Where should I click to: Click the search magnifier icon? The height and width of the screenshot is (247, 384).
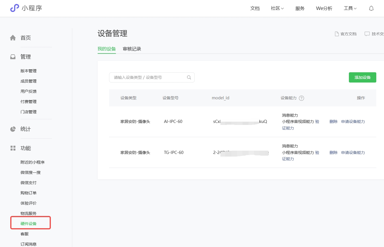(x=189, y=77)
